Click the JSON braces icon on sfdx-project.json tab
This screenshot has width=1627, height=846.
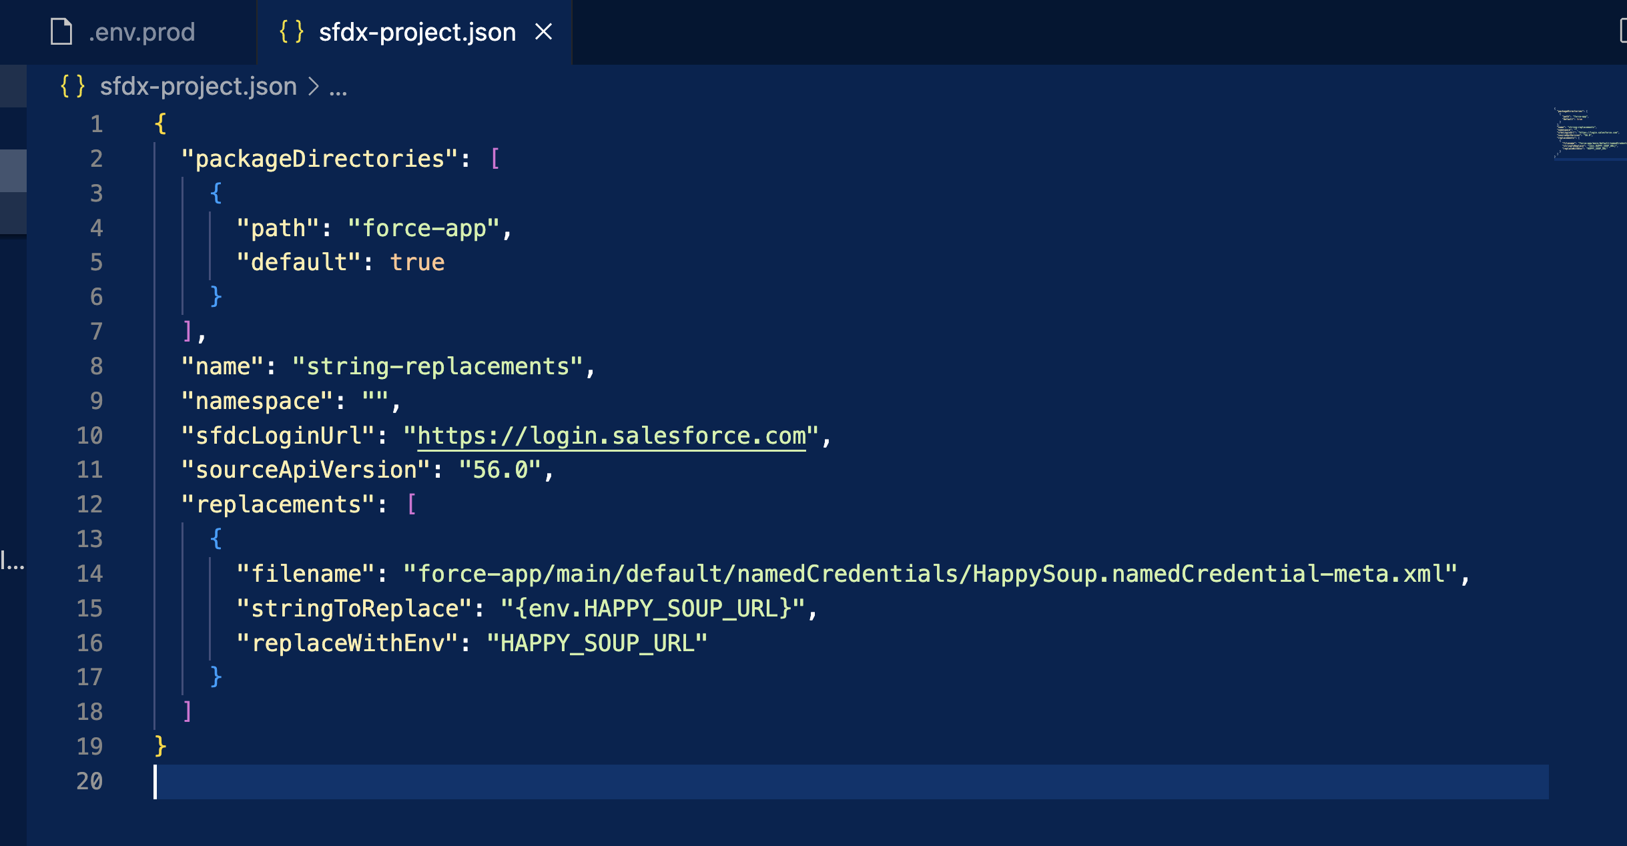click(x=291, y=31)
